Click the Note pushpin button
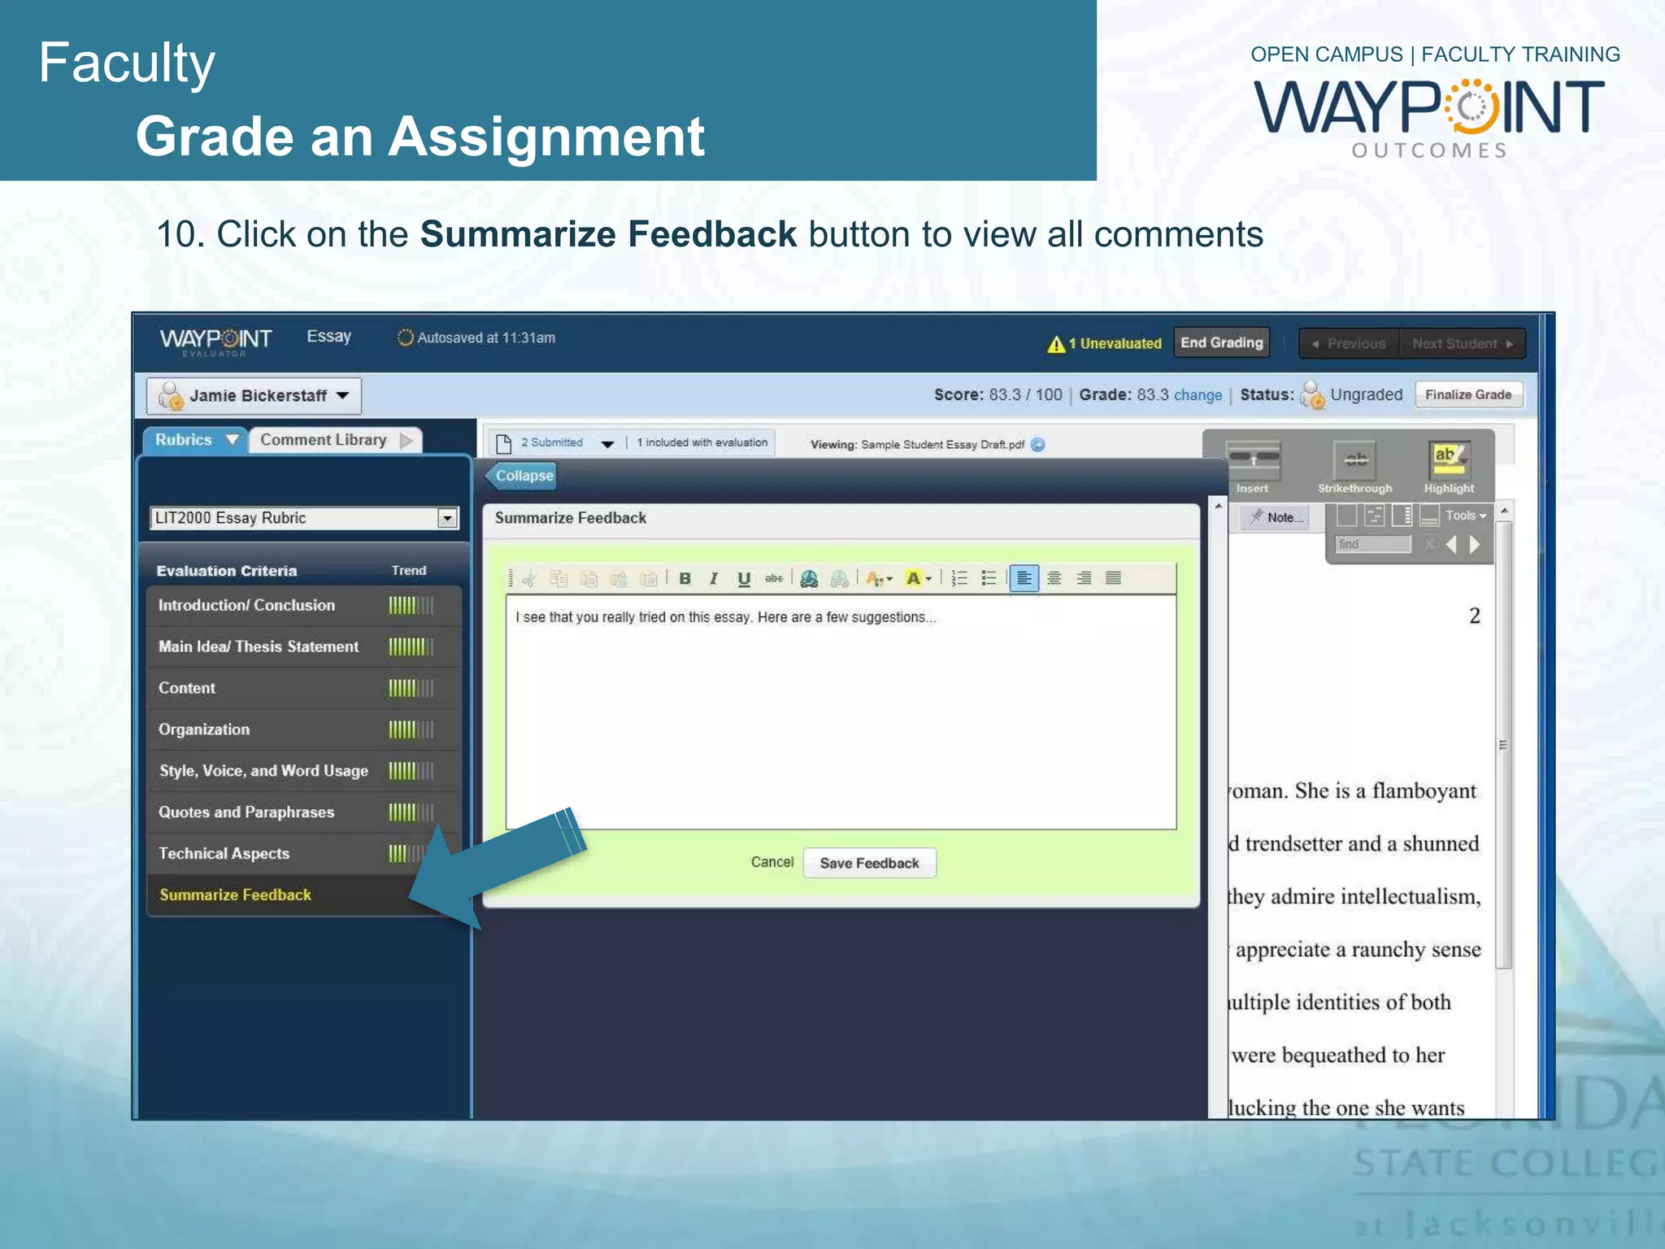Image resolution: width=1665 pixels, height=1249 pixels. point(1276,517)
